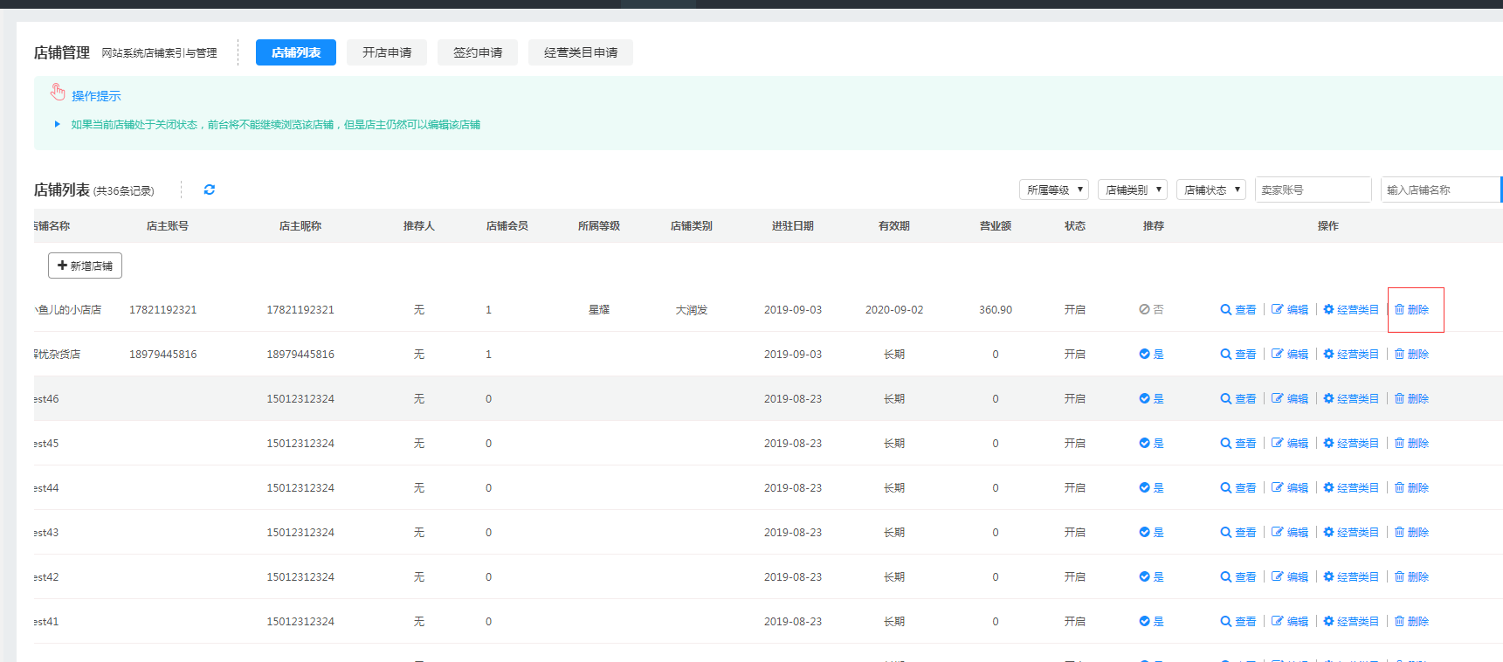Switch to the 开店申请 tab

coord(387,52)
